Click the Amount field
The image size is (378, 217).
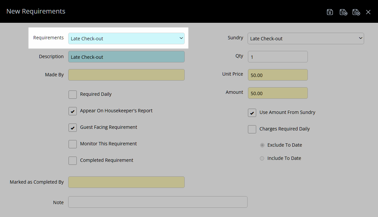pos(278,93)
